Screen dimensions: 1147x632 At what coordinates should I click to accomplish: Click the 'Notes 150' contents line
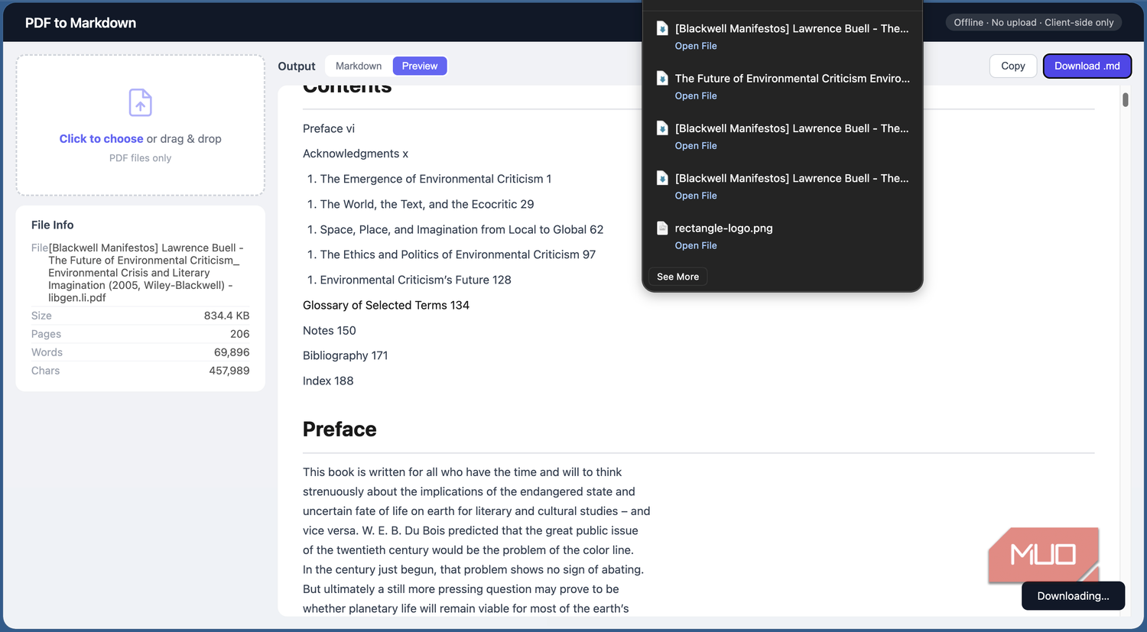click(x=330, y=330)
